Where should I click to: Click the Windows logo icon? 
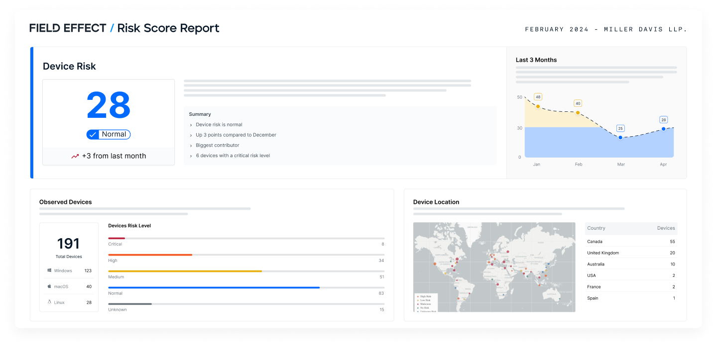(50, 270)
